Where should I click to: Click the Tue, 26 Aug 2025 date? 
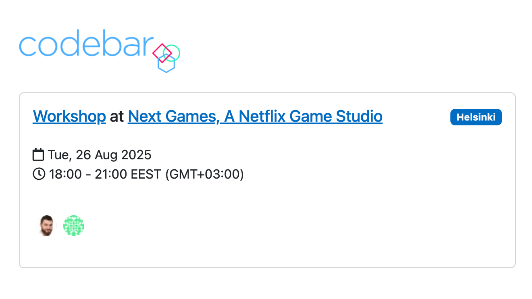point(99,155)
